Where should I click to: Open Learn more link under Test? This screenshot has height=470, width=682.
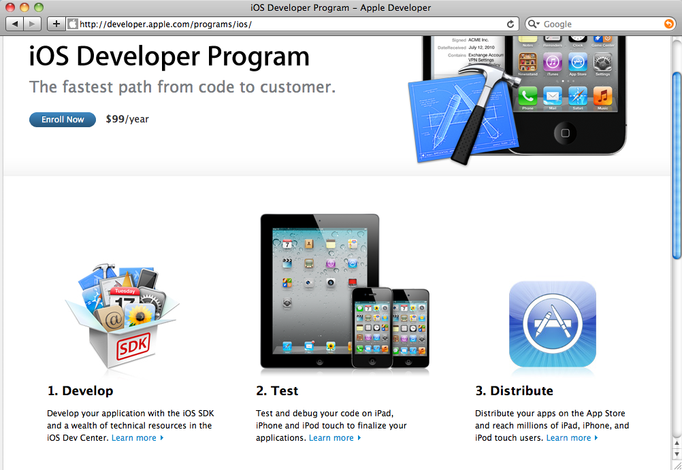point(334,438)
